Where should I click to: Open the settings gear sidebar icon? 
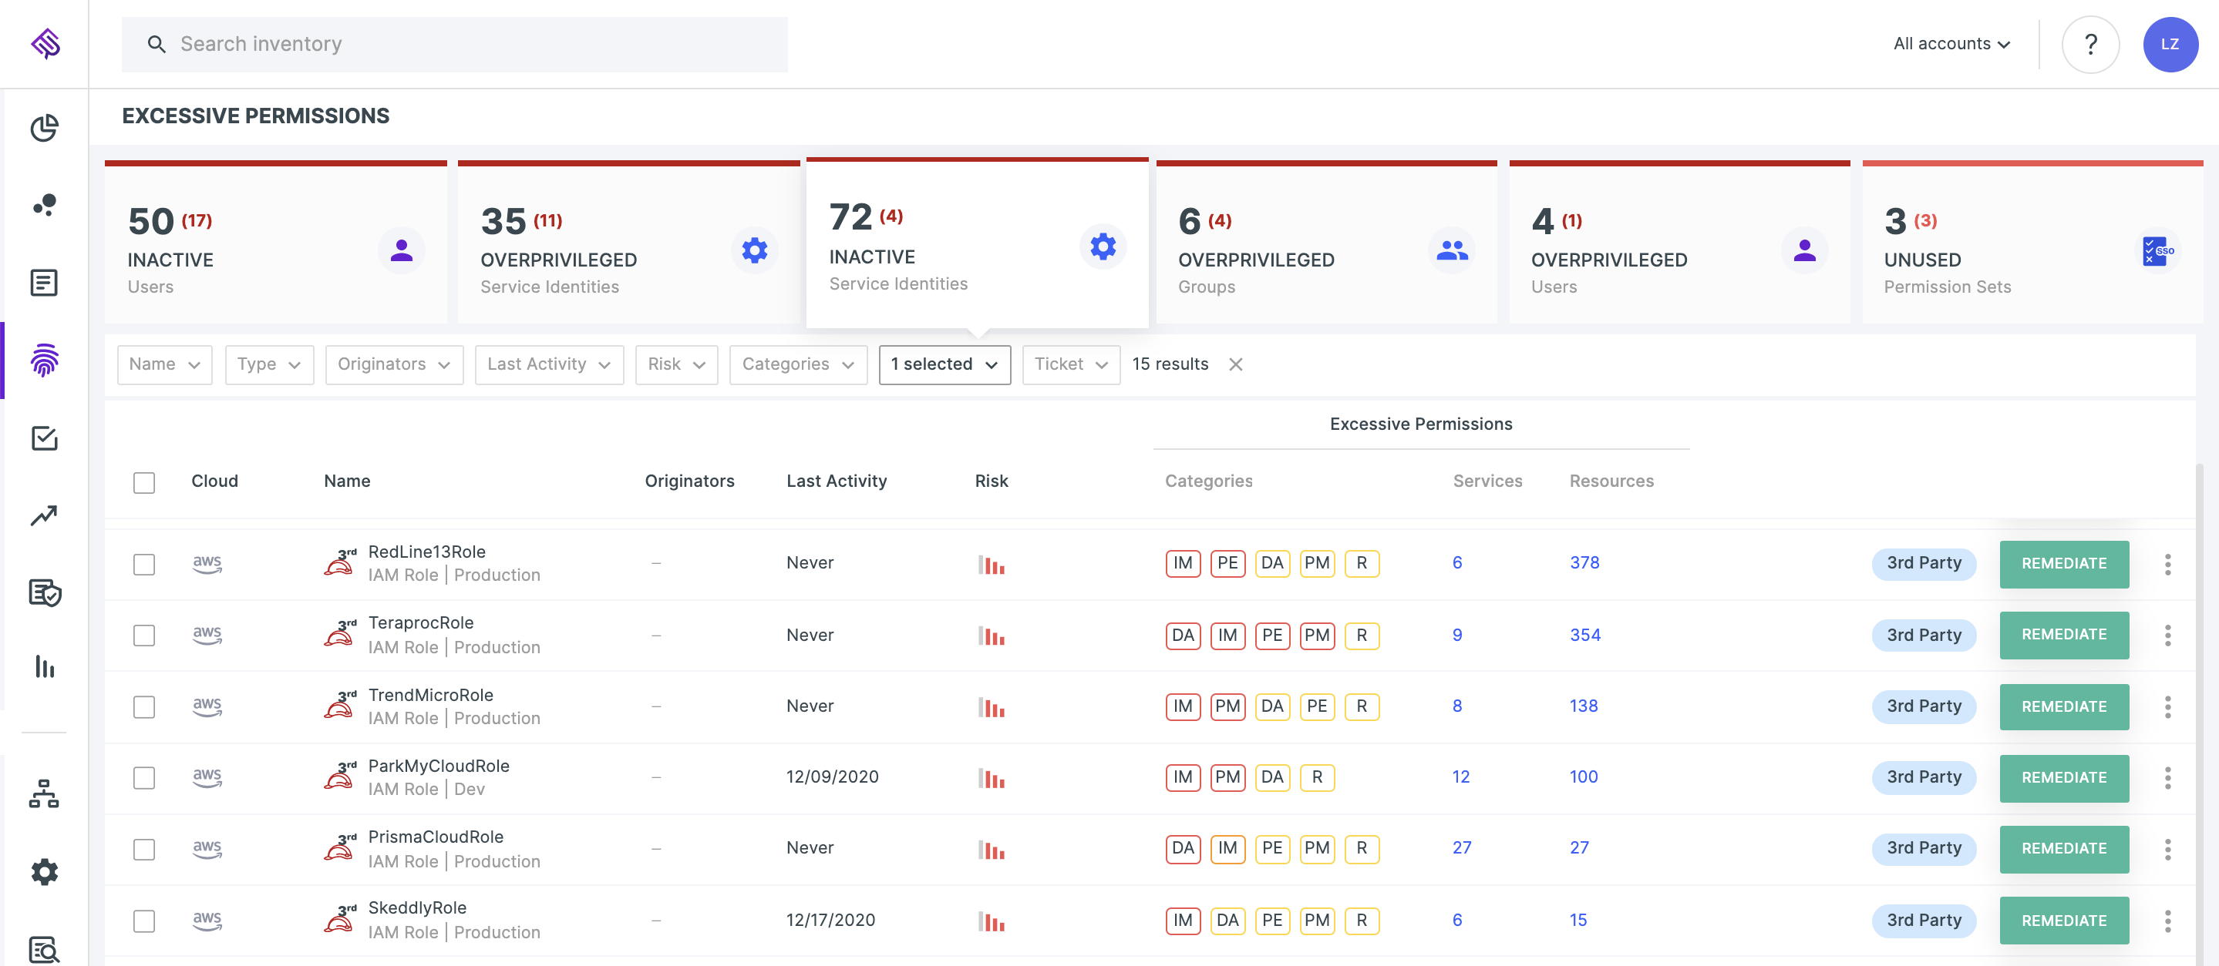[44, 872]
